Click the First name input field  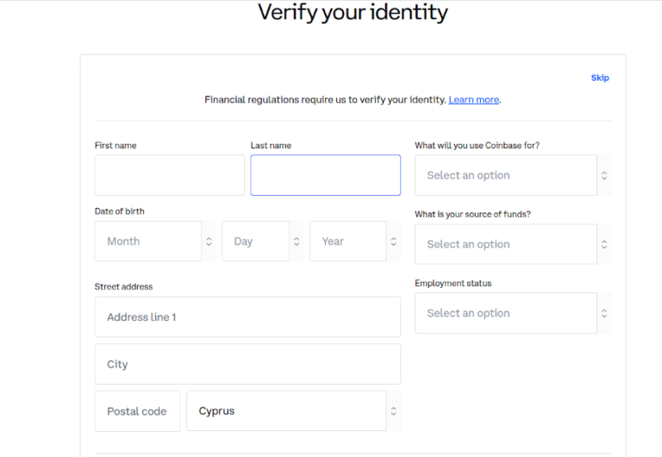[170, 175]
